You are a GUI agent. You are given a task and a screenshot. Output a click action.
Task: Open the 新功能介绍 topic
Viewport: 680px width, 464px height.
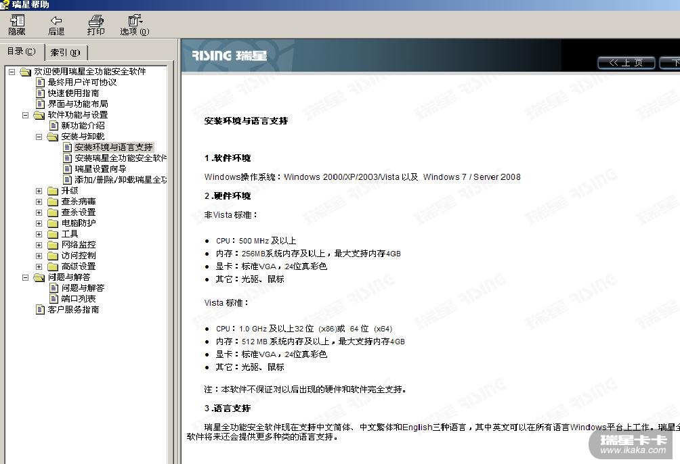coord(83,126)
